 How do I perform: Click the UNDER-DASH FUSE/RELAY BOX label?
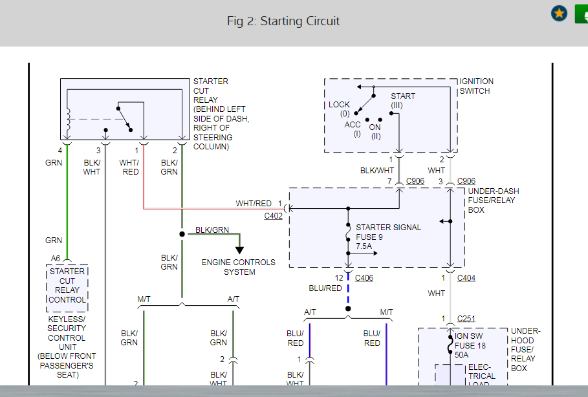pos(494,200)
